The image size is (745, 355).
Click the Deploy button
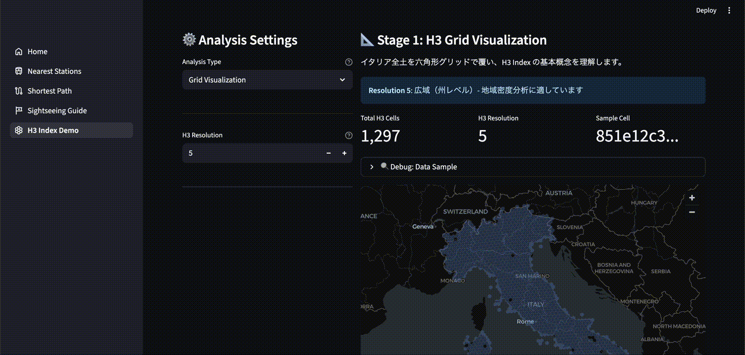coord(706,10)
